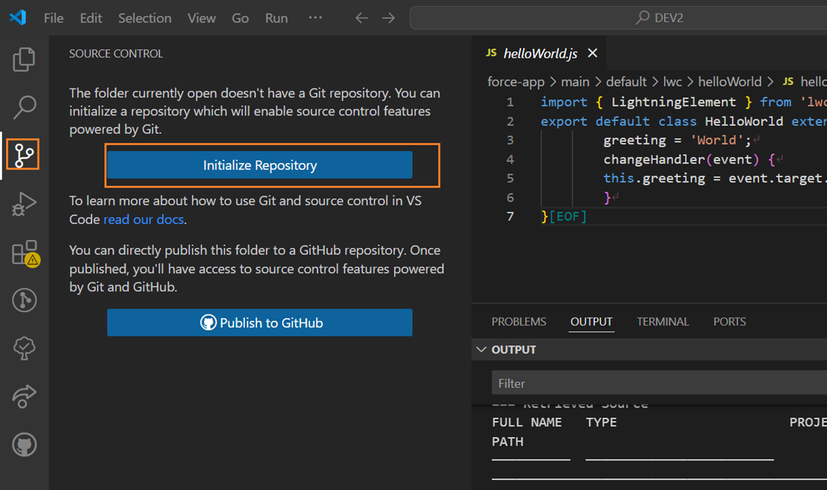Viewport: 827px width, 490px height.
Task: Click the SOURCE CONTROL panel title
Action: [116, 53]
